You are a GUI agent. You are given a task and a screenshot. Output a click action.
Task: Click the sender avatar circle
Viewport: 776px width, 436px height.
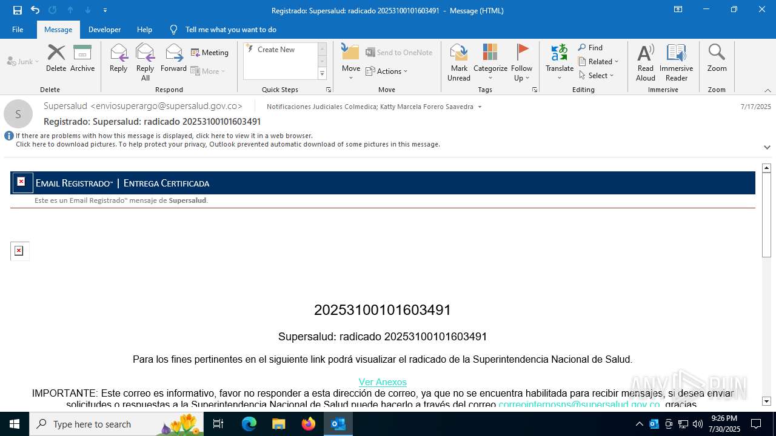18,114
